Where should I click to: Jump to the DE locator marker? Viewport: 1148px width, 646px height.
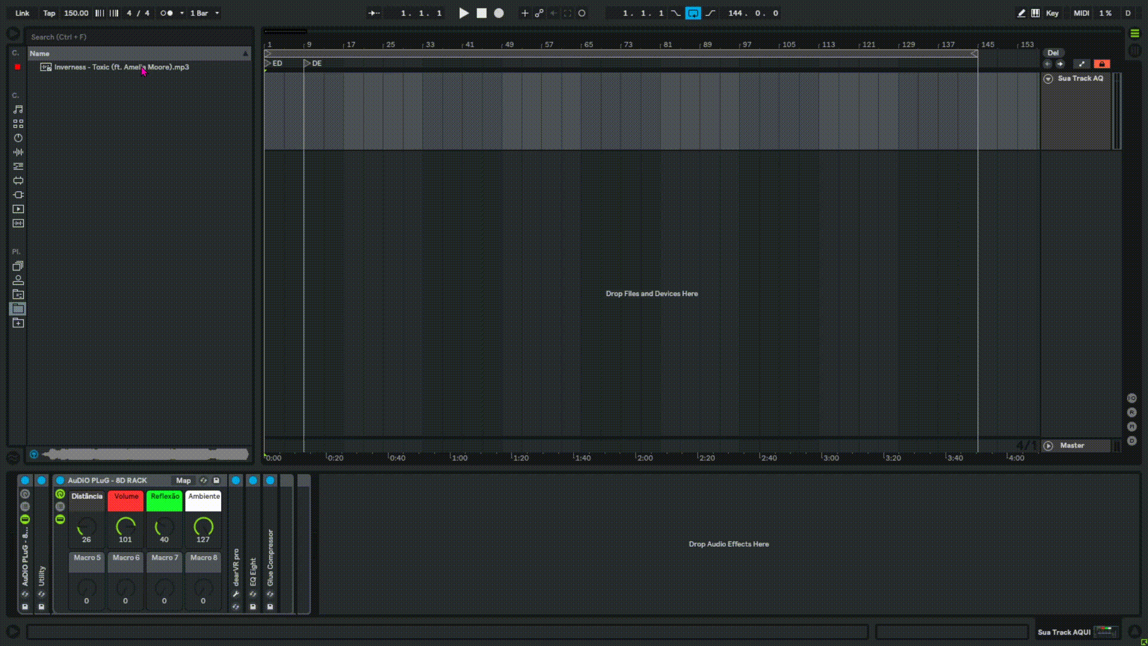click(307, 63)
